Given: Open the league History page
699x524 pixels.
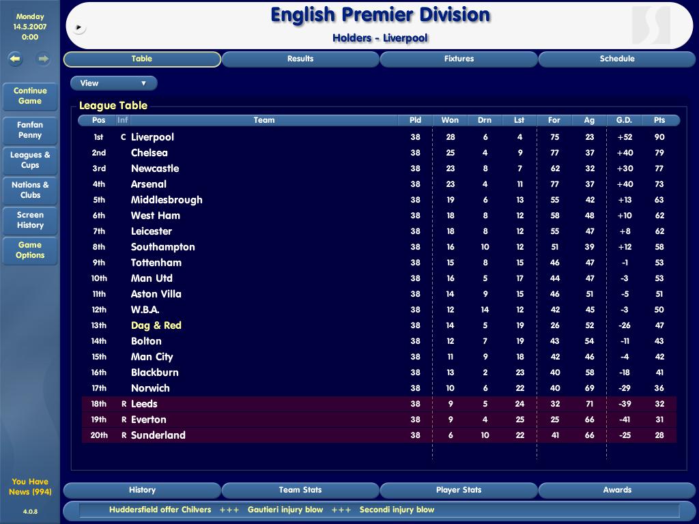Looking at the screenshot, I should click(x=142, y=490).
